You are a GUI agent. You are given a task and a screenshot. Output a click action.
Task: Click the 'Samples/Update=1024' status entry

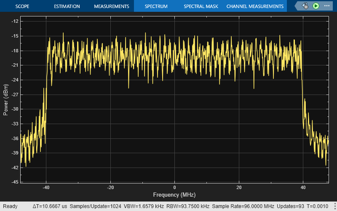tap(96, 206)
